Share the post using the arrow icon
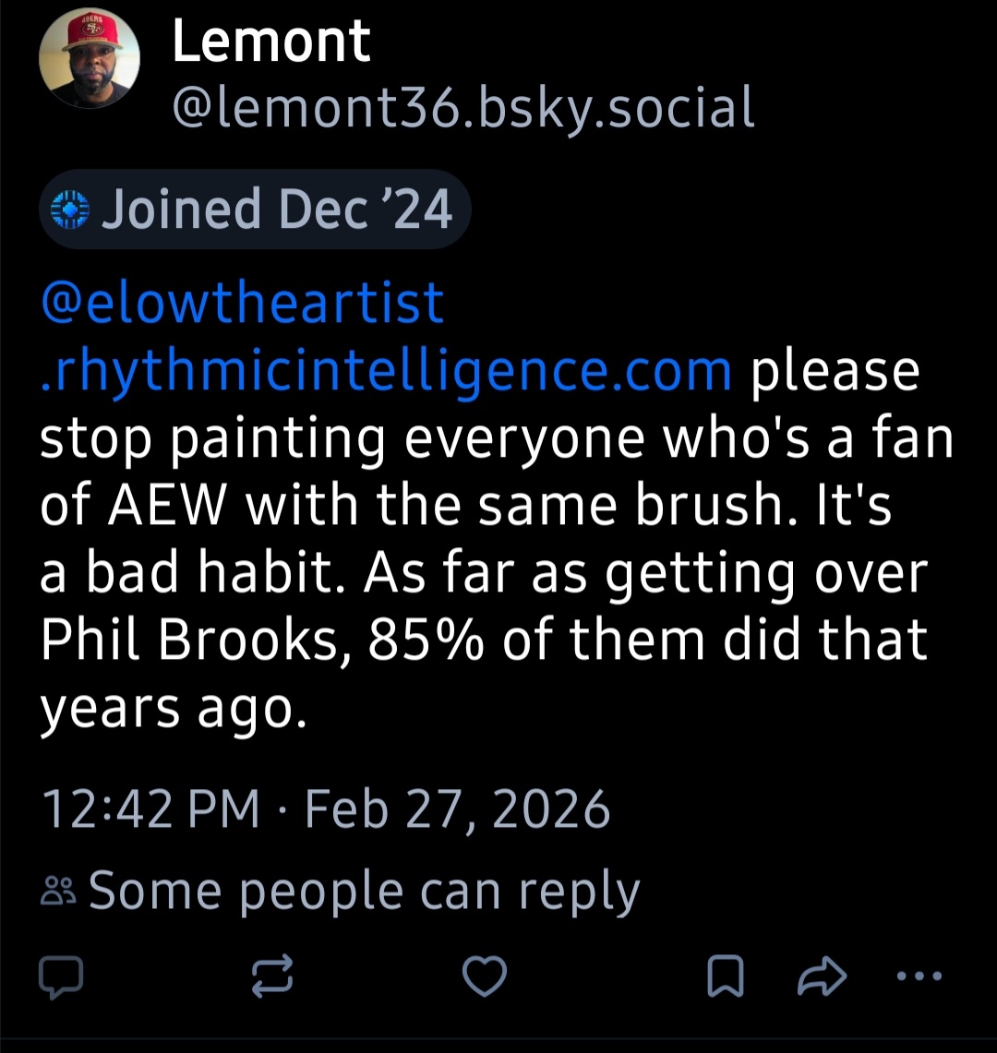Screen dimensions: 997x1053 821,977
